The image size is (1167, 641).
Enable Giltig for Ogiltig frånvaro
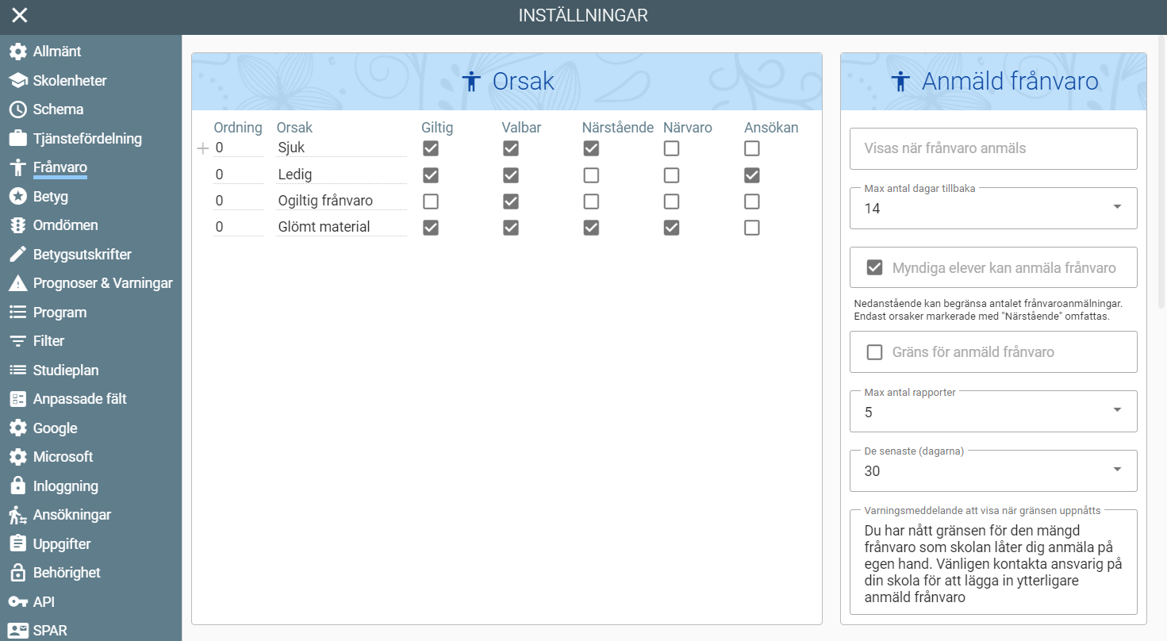click(431, 202)
